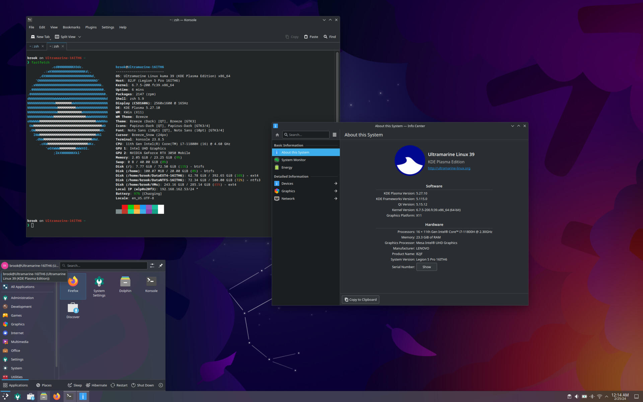Switch to Konsole via its taskbar icon
643x402 pixels.
(x=70, y=396)
